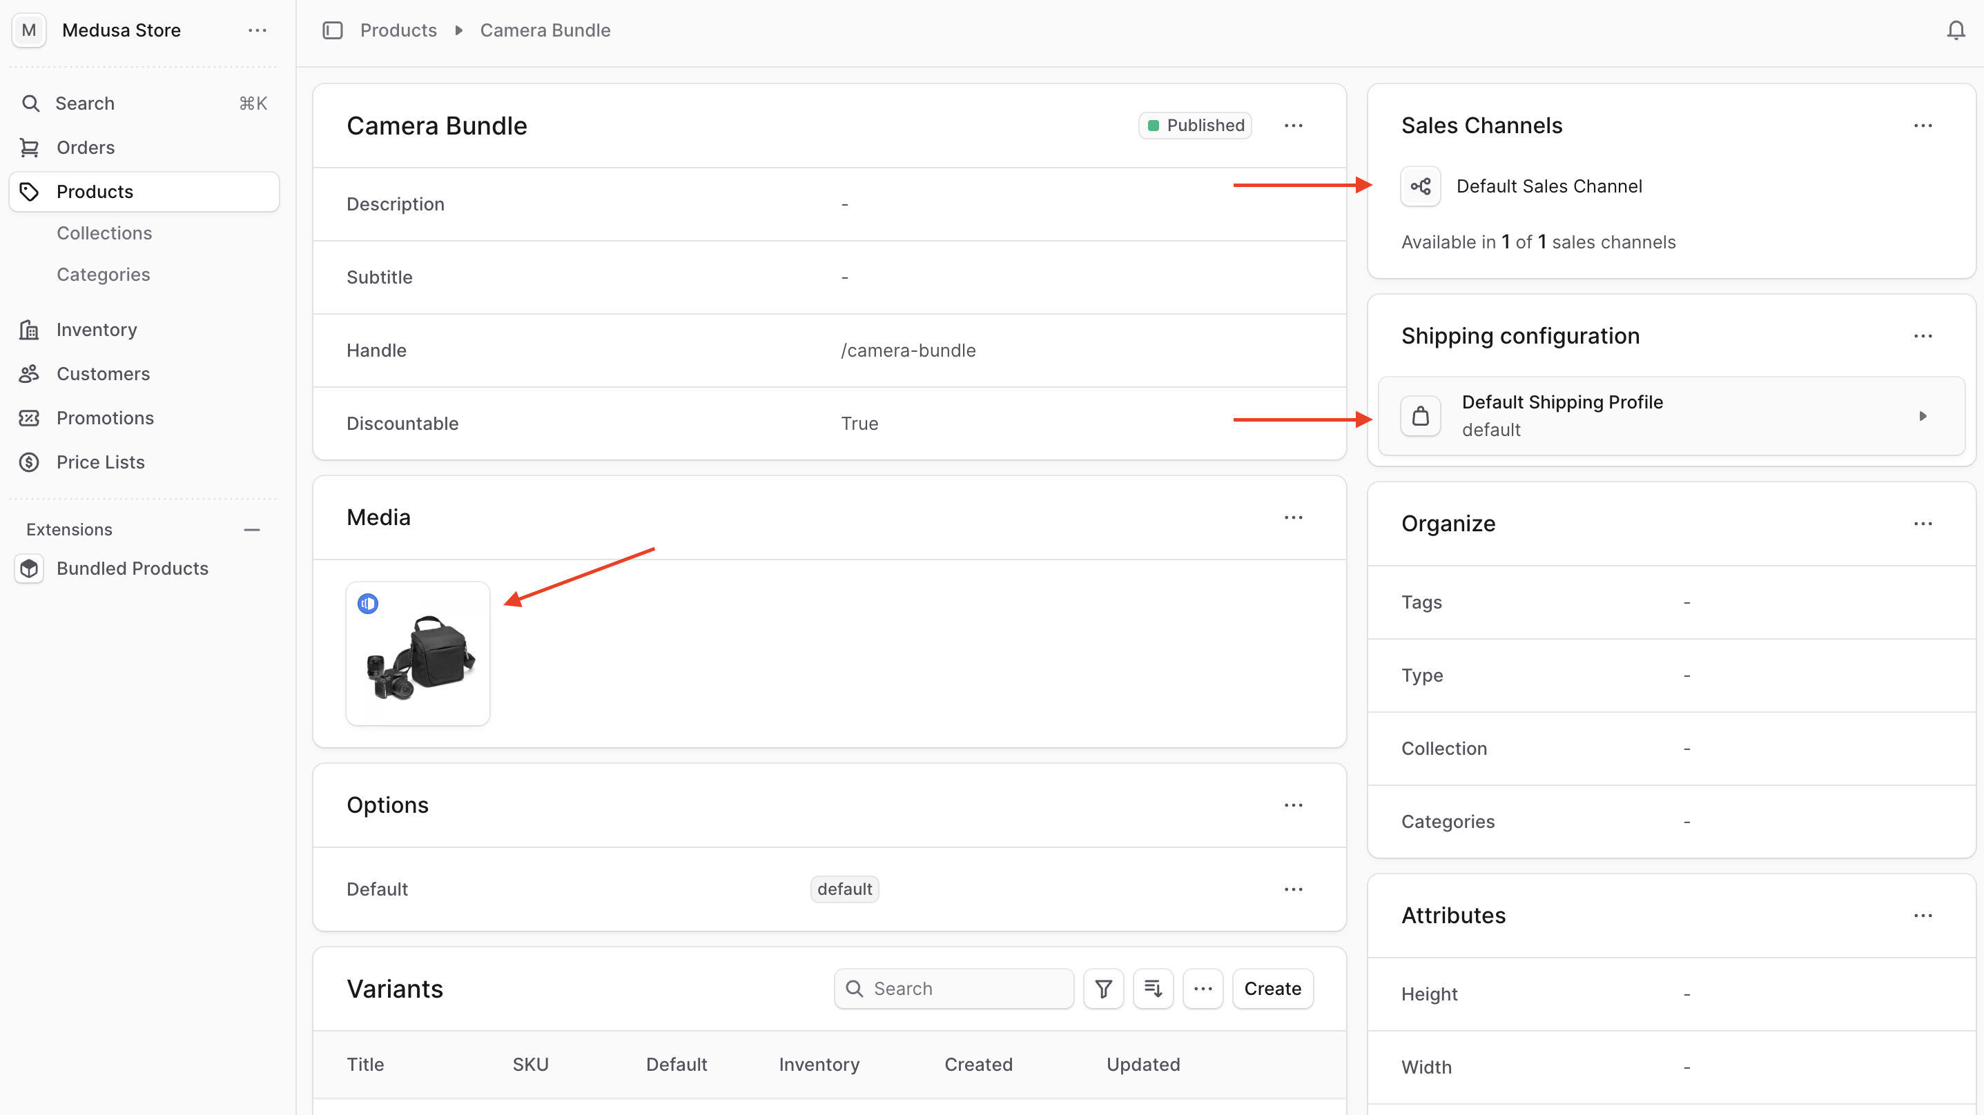Open the Orders section from the sidebar
This screenshot has width=1984, height=1115.
[85, 147]
